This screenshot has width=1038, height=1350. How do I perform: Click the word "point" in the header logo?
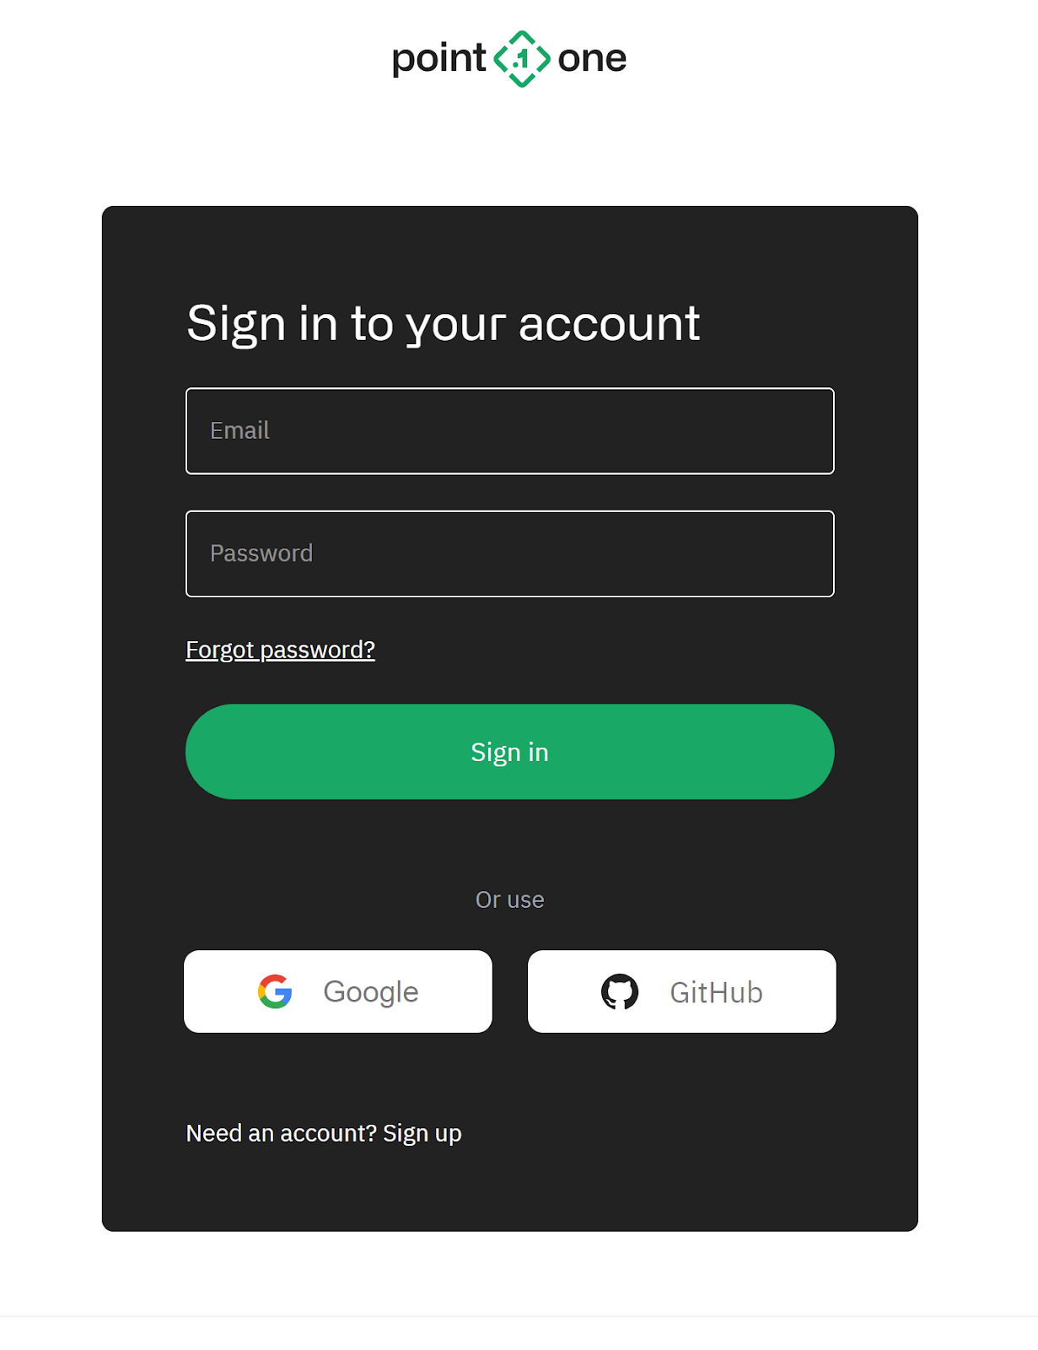click(x=438, y=60)
